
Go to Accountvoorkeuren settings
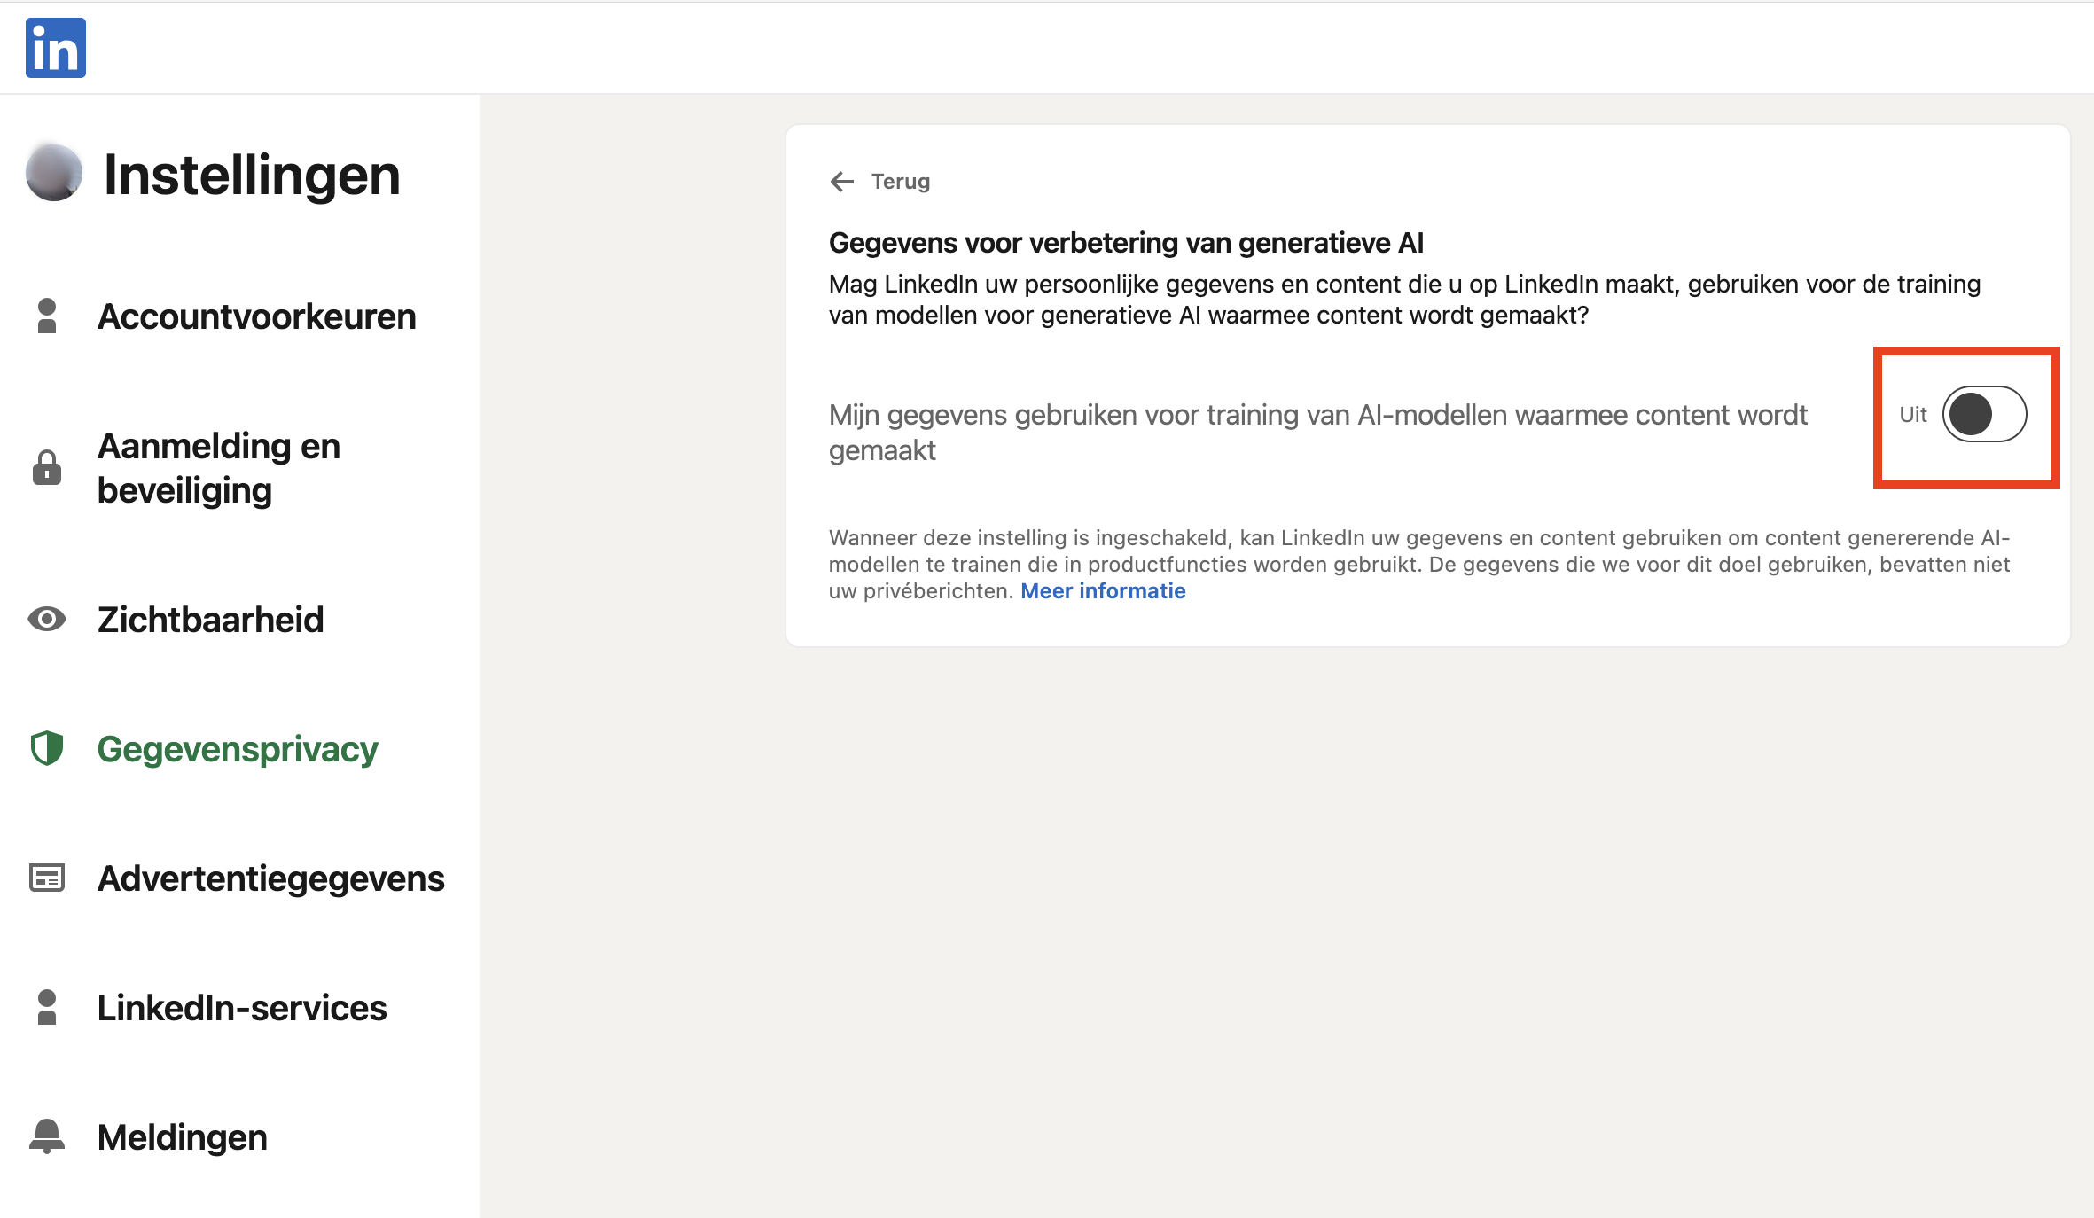click(256, 316)
